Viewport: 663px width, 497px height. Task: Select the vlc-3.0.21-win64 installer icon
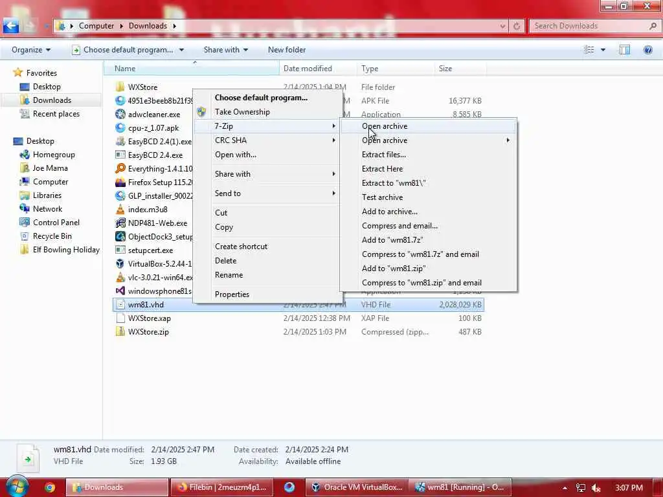click(x=120, y=277)
